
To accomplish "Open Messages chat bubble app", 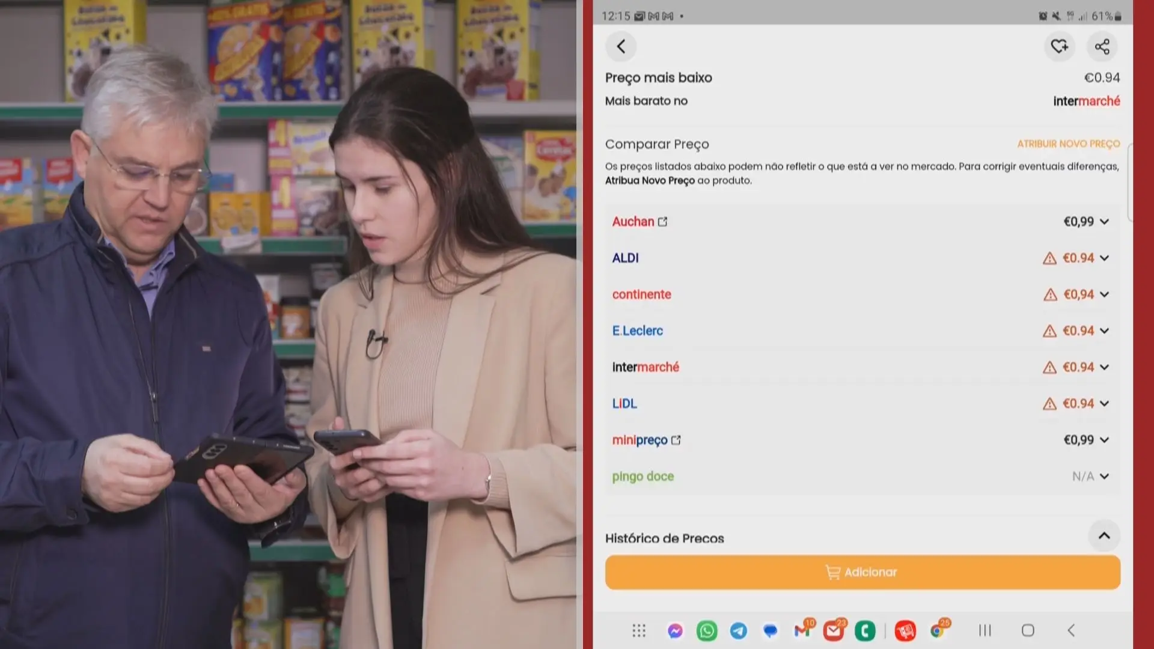I will click(770, 631).
